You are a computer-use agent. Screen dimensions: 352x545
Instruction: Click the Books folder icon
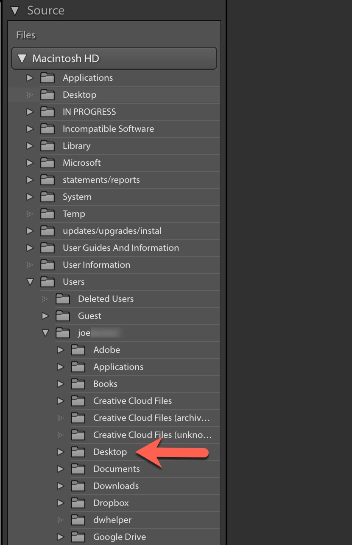click(78, 384)
